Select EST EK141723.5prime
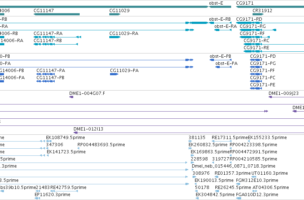Viewport: 304px width, 200px height. point(66,152)
